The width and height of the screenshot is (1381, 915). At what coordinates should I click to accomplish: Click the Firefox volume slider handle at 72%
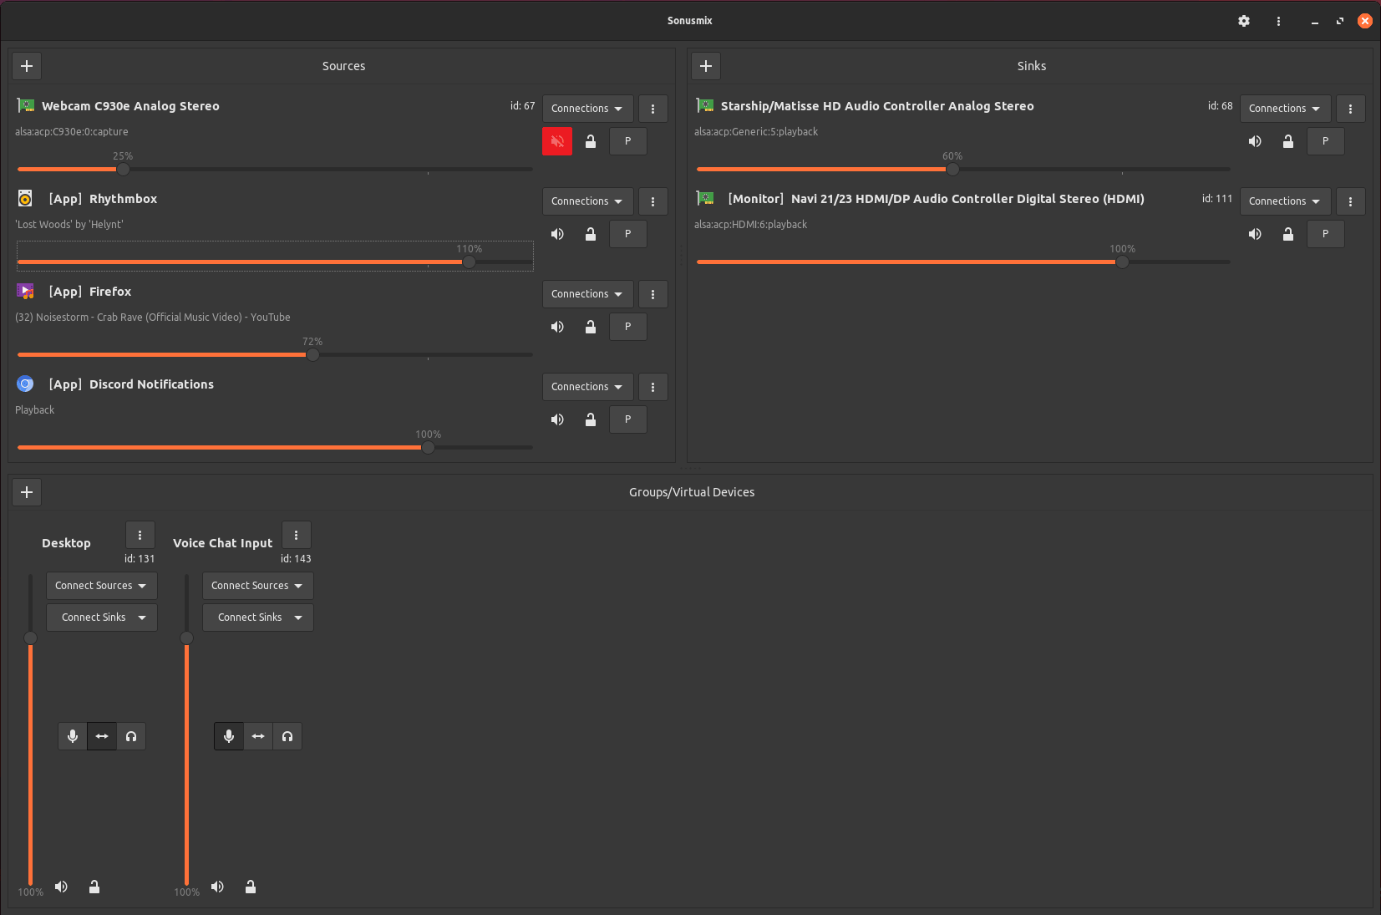[312, 355]
